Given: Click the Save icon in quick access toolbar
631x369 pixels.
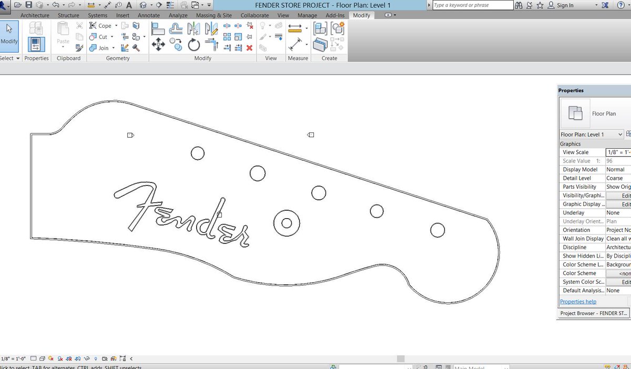Looking at the screenshot, I should coord(29,5).
